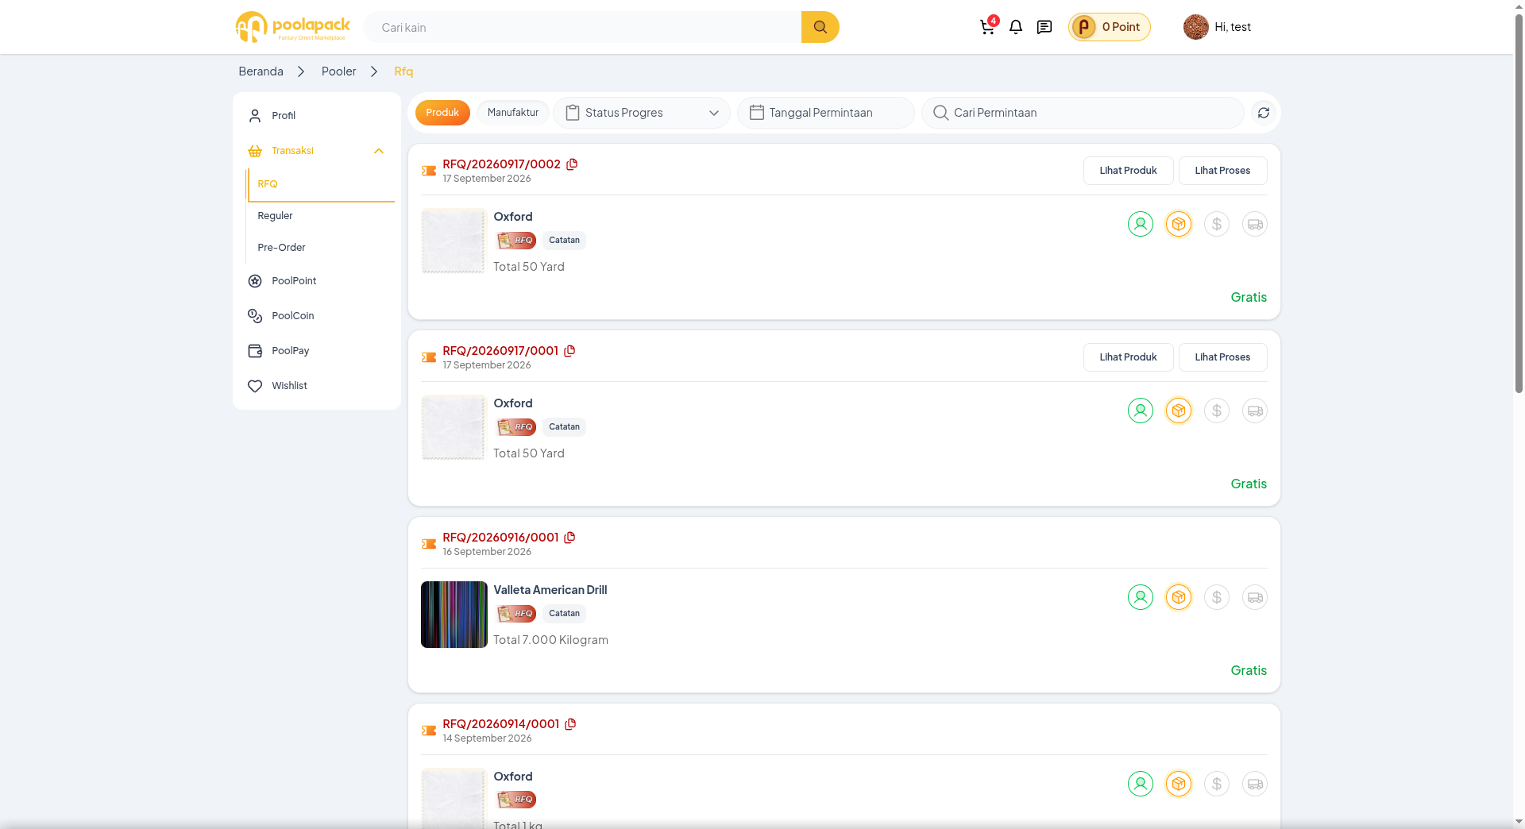The image size is (1525, 829).
Task: Click package status icon for RFQ/20260917/0002
Action: (x=1179, y=224)
